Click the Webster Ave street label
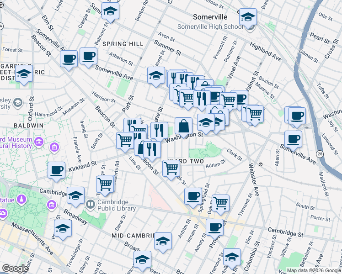The height and width of the screenshot is (274, 342). 254,179
